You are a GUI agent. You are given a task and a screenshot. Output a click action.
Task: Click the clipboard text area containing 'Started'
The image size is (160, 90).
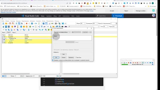pos(73,38)
